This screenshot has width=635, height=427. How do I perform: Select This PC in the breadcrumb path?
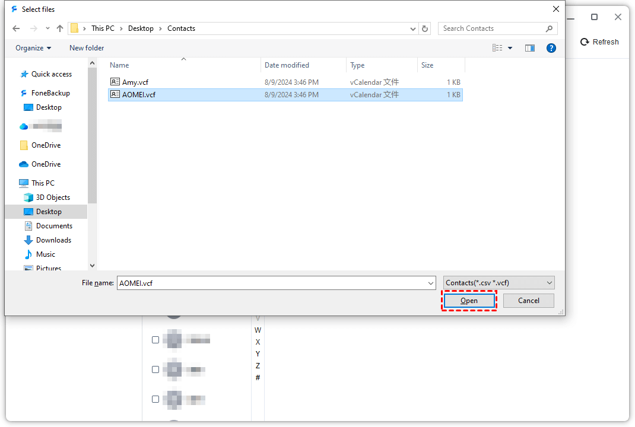pyautogui.click(x=103, y=28)
